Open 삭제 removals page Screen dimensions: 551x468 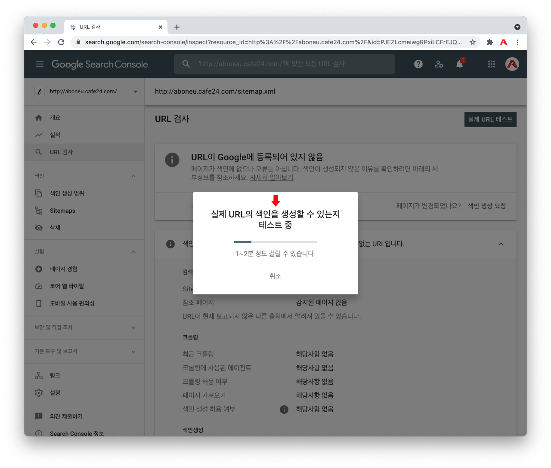[84, 228]
